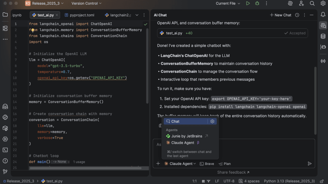Open Git tool window branch icon
Screen dimensions: 328x184
(x=5, y=172)
